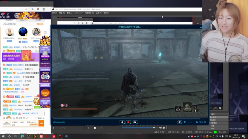Click the Monica user avatar in rankings
This screenshot has height=139, width=248.
coord(36,32)
